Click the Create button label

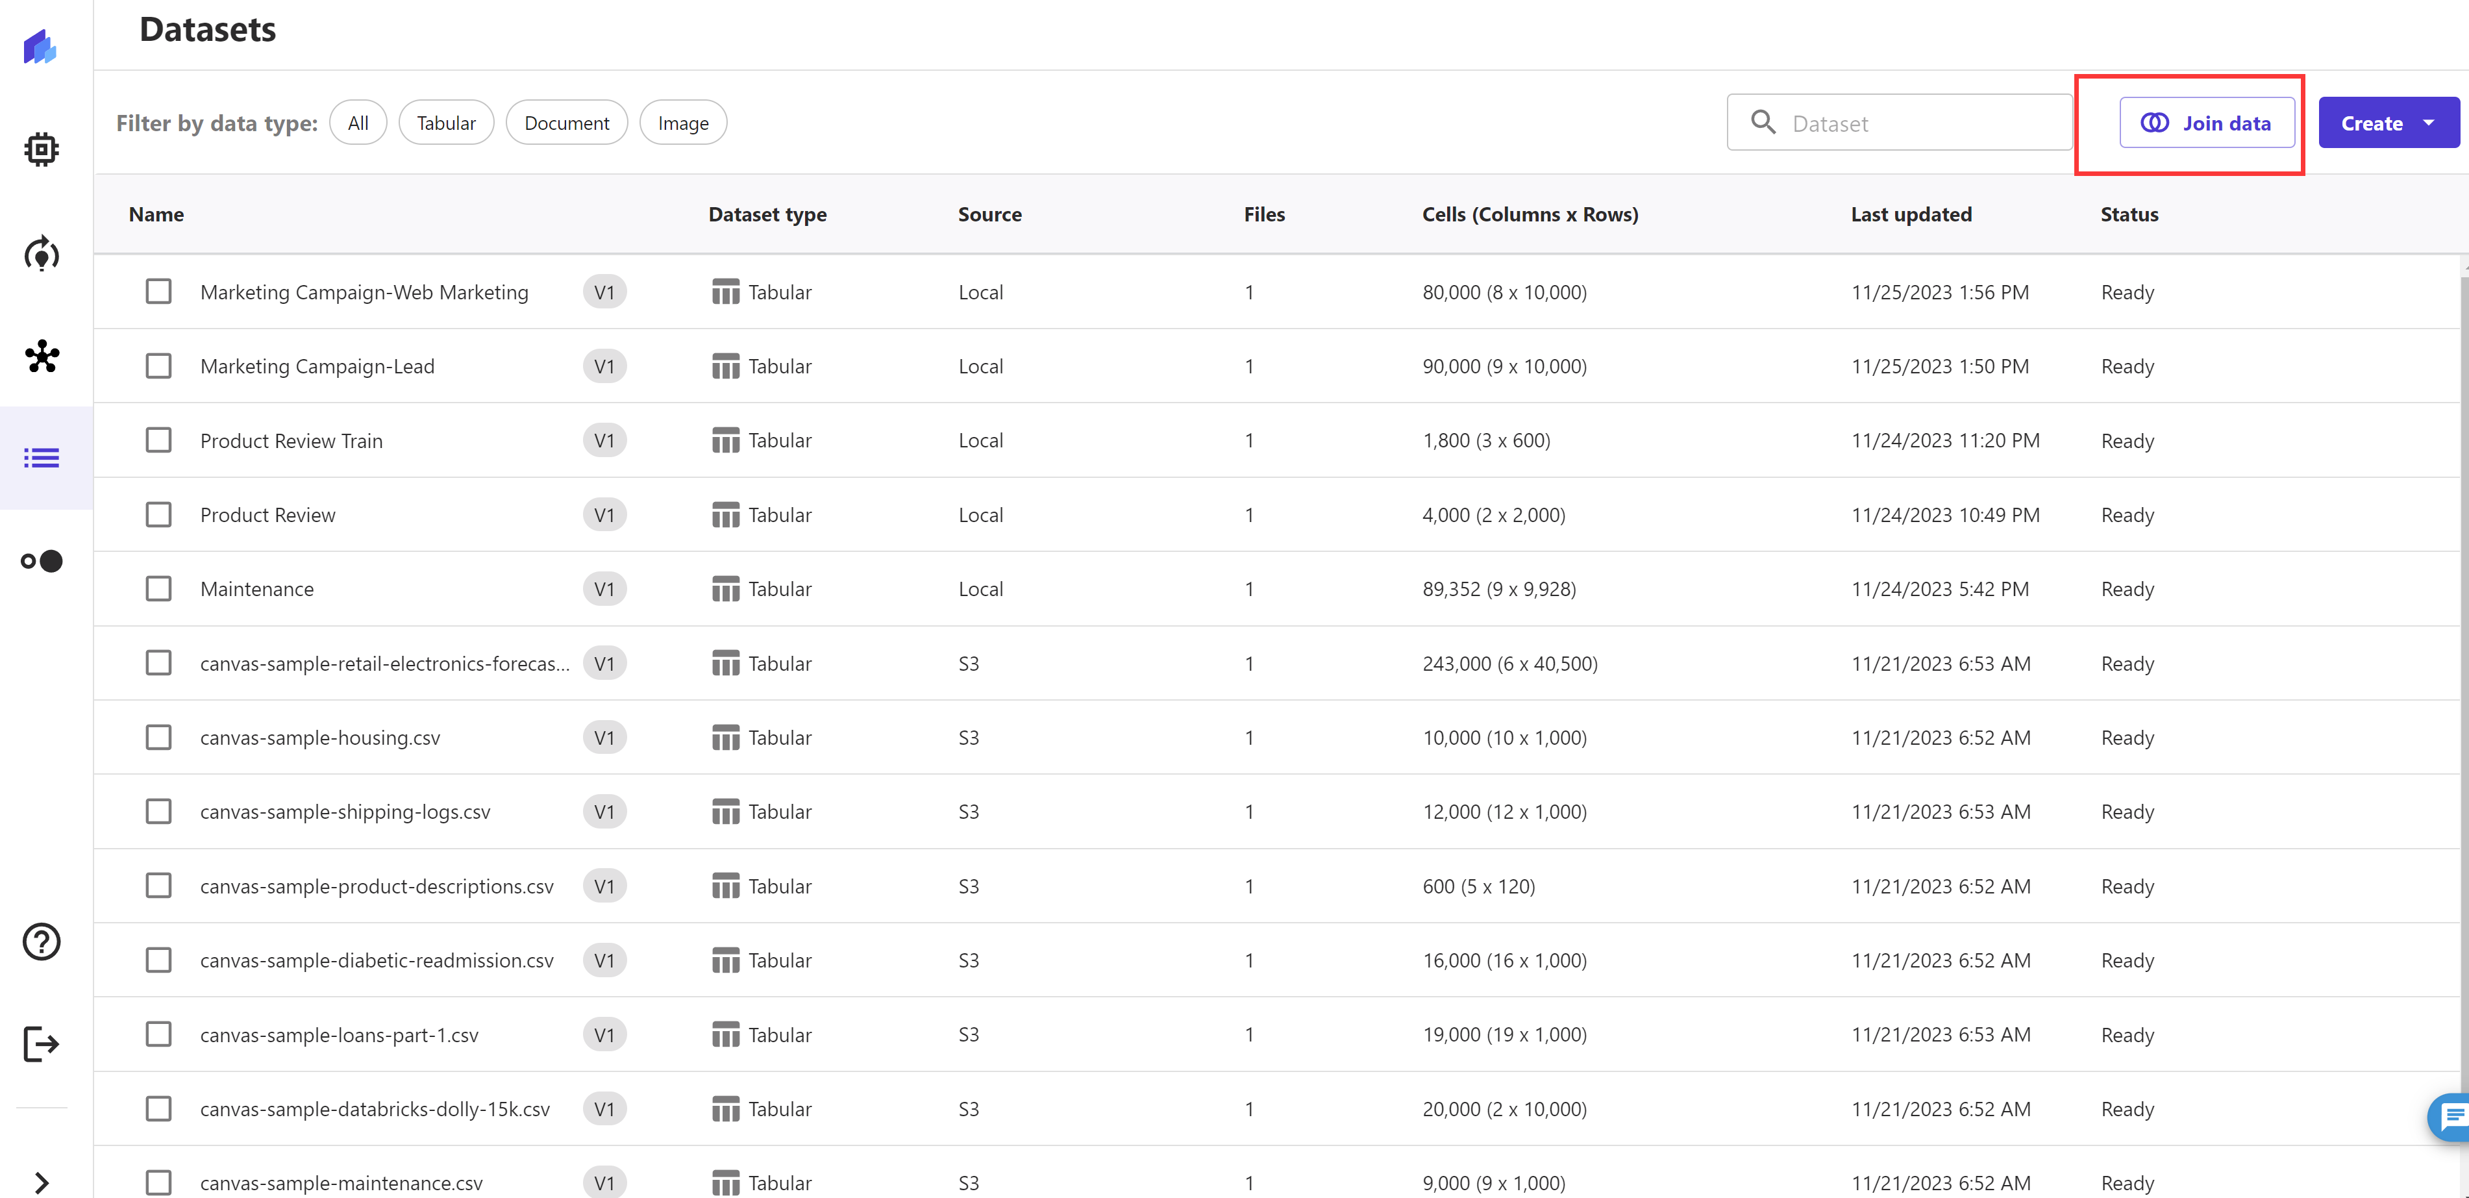tap(2371, 123)
